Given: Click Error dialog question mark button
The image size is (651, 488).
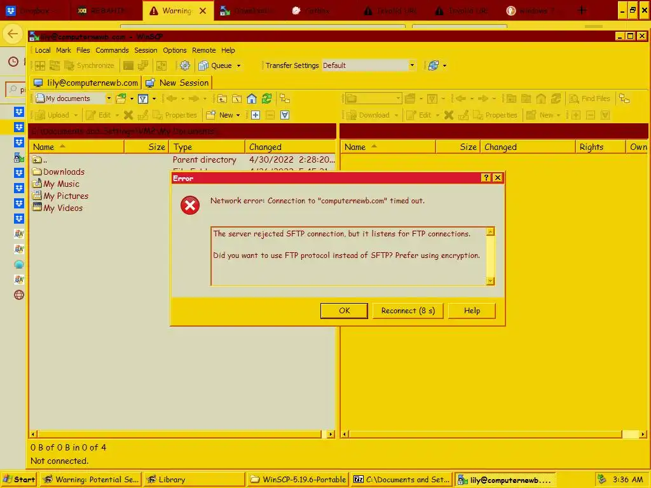Looking at the screenshot, I should tap(486, 178).
